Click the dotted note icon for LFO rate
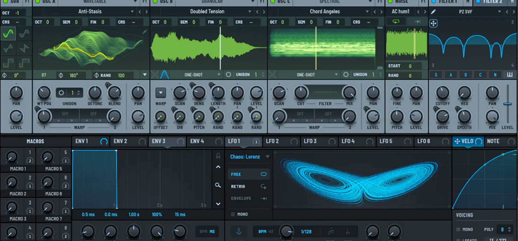The image size is (518, 241). 348,231
